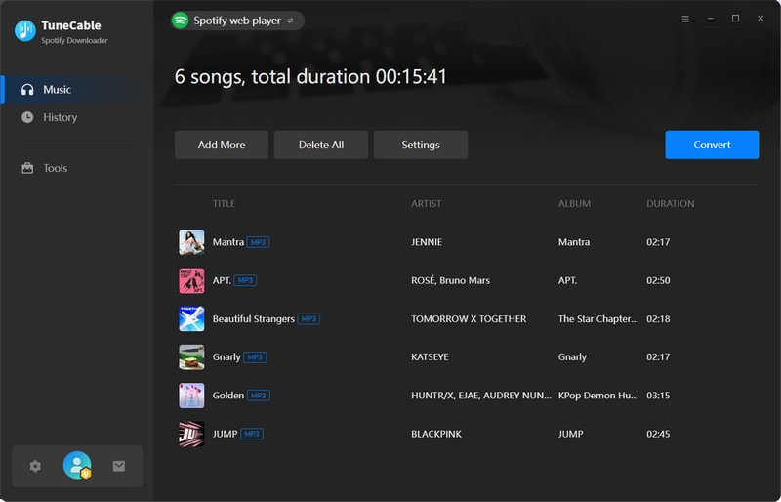Click the Golden album cover thumbnail

[x=191, y=396]
